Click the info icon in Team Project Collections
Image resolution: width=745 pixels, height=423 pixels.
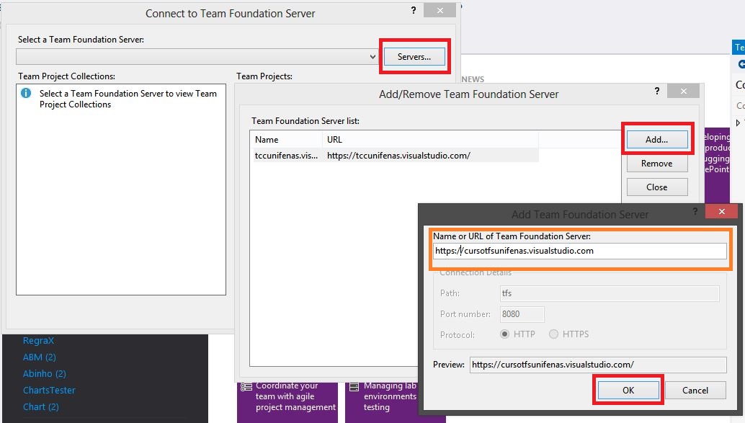(x=26, y=93)
